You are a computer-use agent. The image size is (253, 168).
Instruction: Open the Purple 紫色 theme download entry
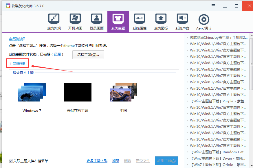pyautogui.click(x=218, y=101)
